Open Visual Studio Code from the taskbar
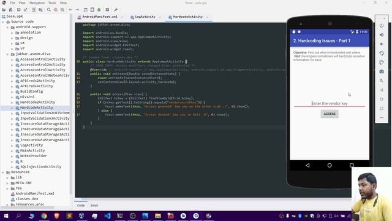Viewport: 392px width, 221px height. coord(108,215)
